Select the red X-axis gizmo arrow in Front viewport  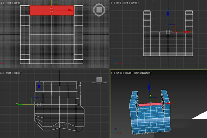(x=187, y=32)
